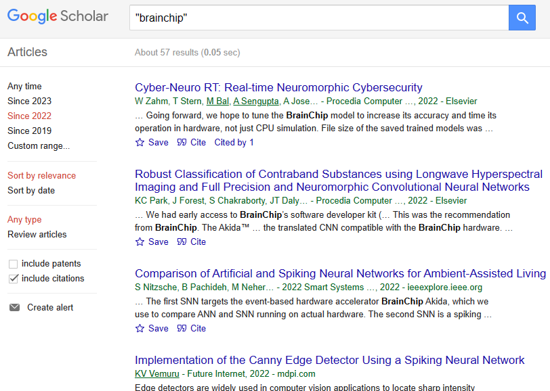This screenshot has height=391, width=550.
Task: Save the Ambient-Assisted Living comparison article
Action: pyautogui.click(x=152, y=328)
